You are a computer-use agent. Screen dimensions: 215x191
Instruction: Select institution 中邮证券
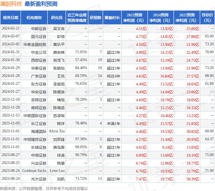[39, 29]
